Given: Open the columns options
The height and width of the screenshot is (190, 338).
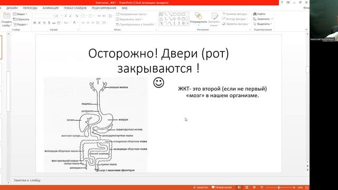Looking at the screenshot, I should pyautogui.click(x=105, y=23).
